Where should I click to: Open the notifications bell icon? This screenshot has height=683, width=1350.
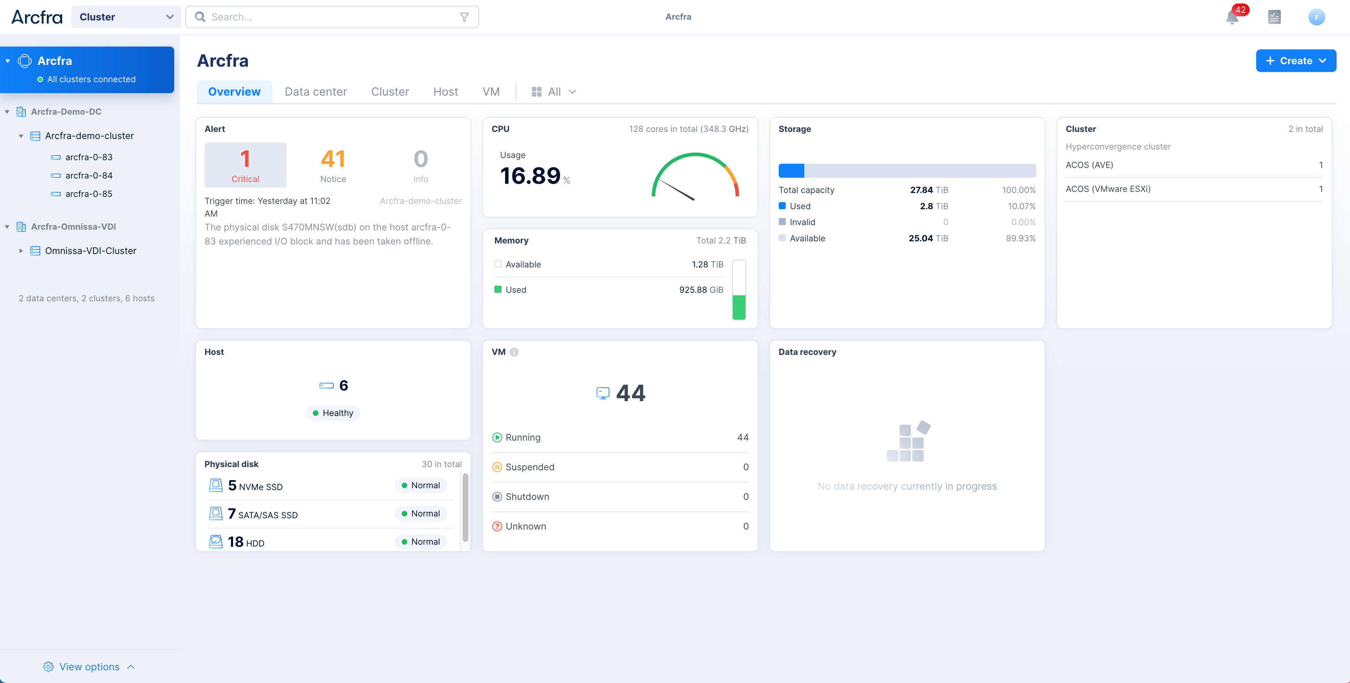(x=1232, y=18)
